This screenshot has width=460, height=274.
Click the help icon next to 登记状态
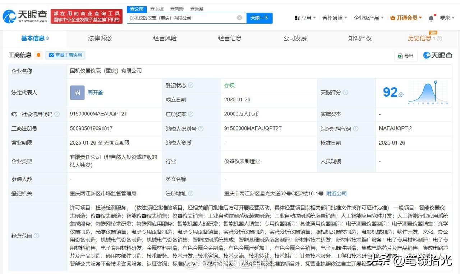coord(190,85)
